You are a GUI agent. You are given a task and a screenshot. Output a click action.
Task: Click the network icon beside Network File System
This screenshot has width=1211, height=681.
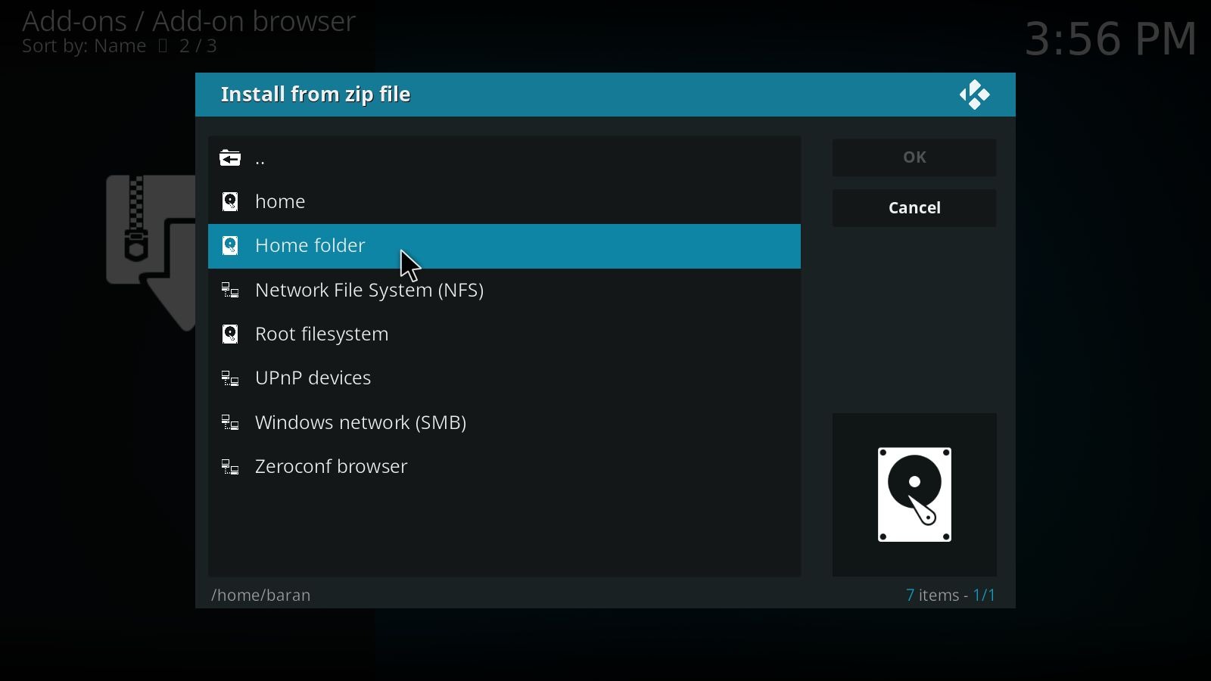click(230, 291)
